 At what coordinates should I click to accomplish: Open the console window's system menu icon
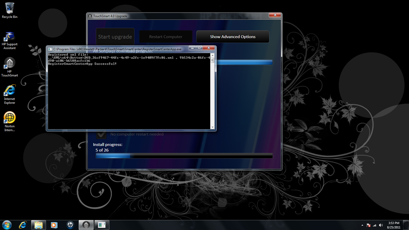coord(50,49)
